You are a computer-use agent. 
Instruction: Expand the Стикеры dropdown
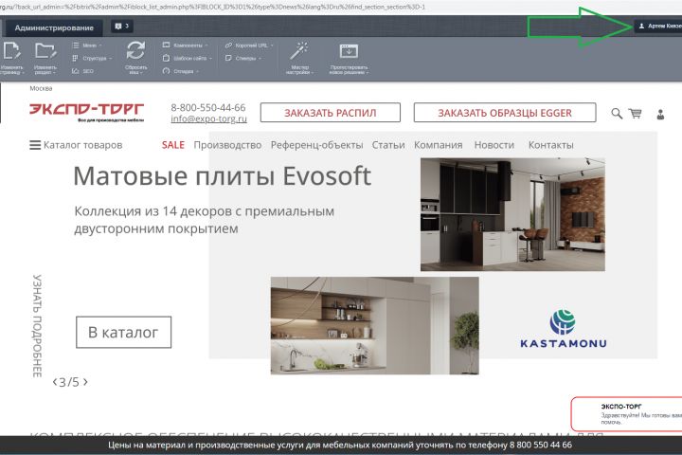[243, 58]
